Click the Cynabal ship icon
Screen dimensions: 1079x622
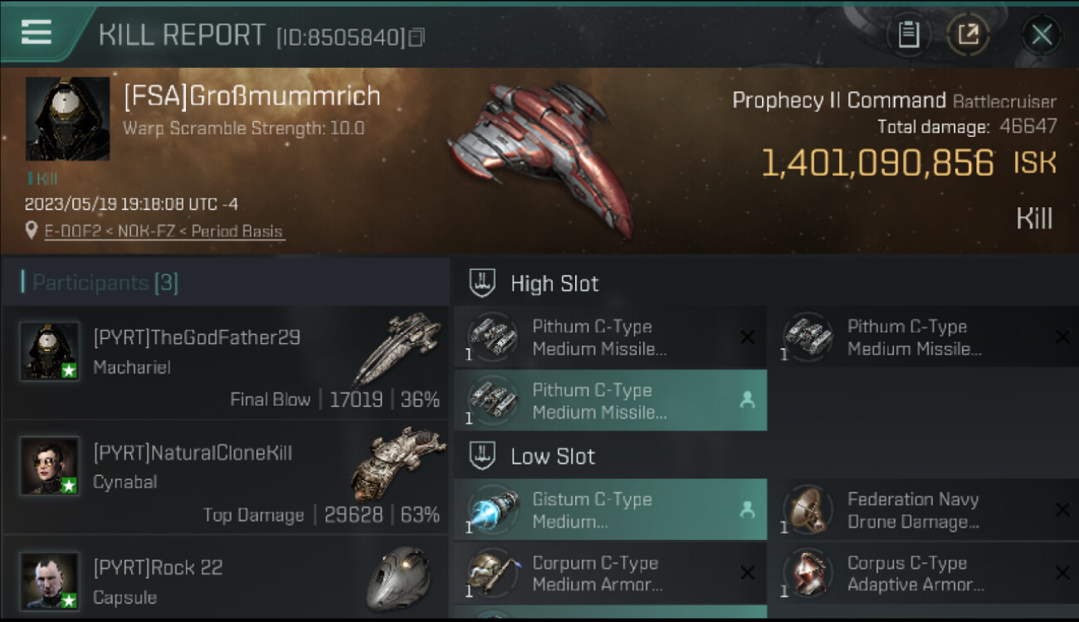[x=397, y=461]
